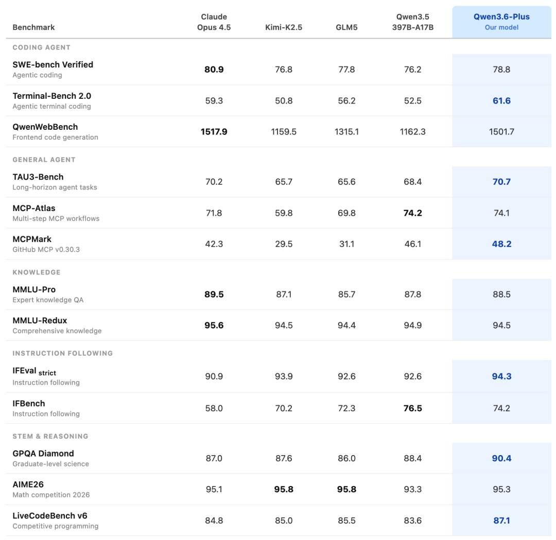Select the GLM5 column header
This screenshot has height=540, width=556.
[346, 27]
